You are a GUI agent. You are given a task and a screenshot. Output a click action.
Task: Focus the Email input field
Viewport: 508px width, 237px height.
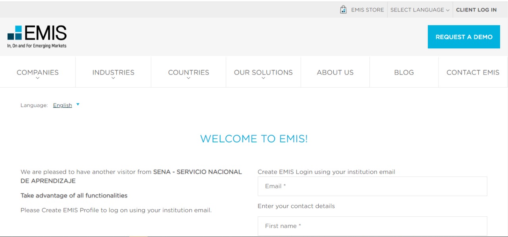(x=372, y=186)
